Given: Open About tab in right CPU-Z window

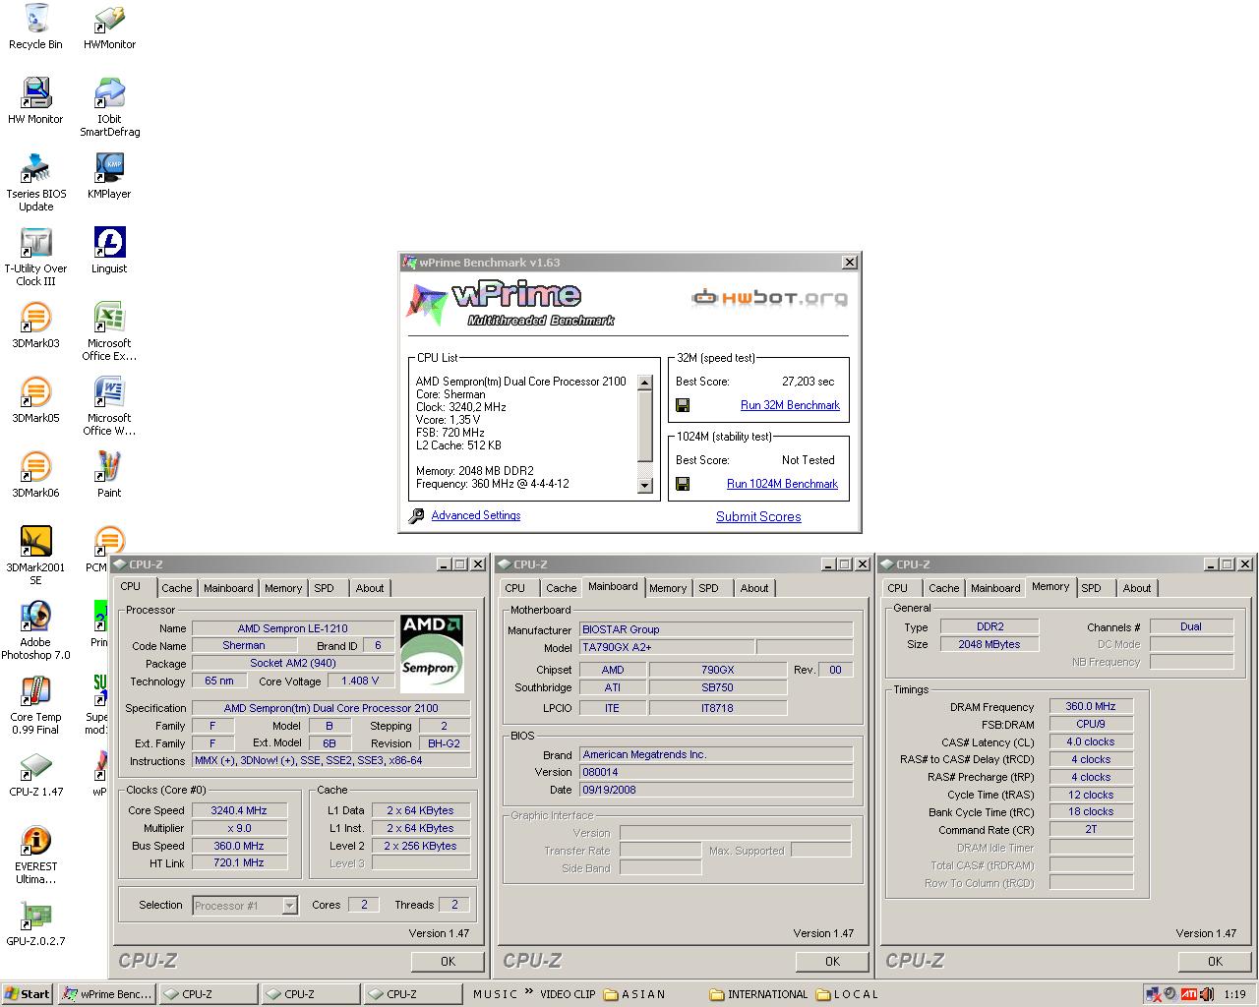Looking at the screenshot, I should tap(1137, 588).
